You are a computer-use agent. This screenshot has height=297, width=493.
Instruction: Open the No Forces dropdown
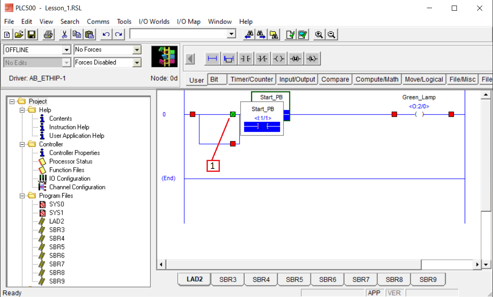point(137,50)
